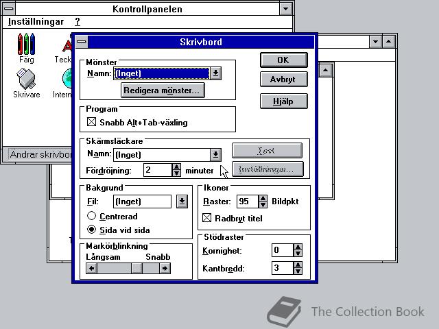Image resolution: width=439 pixels, height=329 pixels.
Task: Click the Mönster Namn combo box field
Action: click(162, 73)
